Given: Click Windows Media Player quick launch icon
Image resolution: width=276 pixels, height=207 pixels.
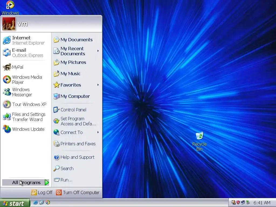Looking at the screenshot, I should [x=48, y=202].
